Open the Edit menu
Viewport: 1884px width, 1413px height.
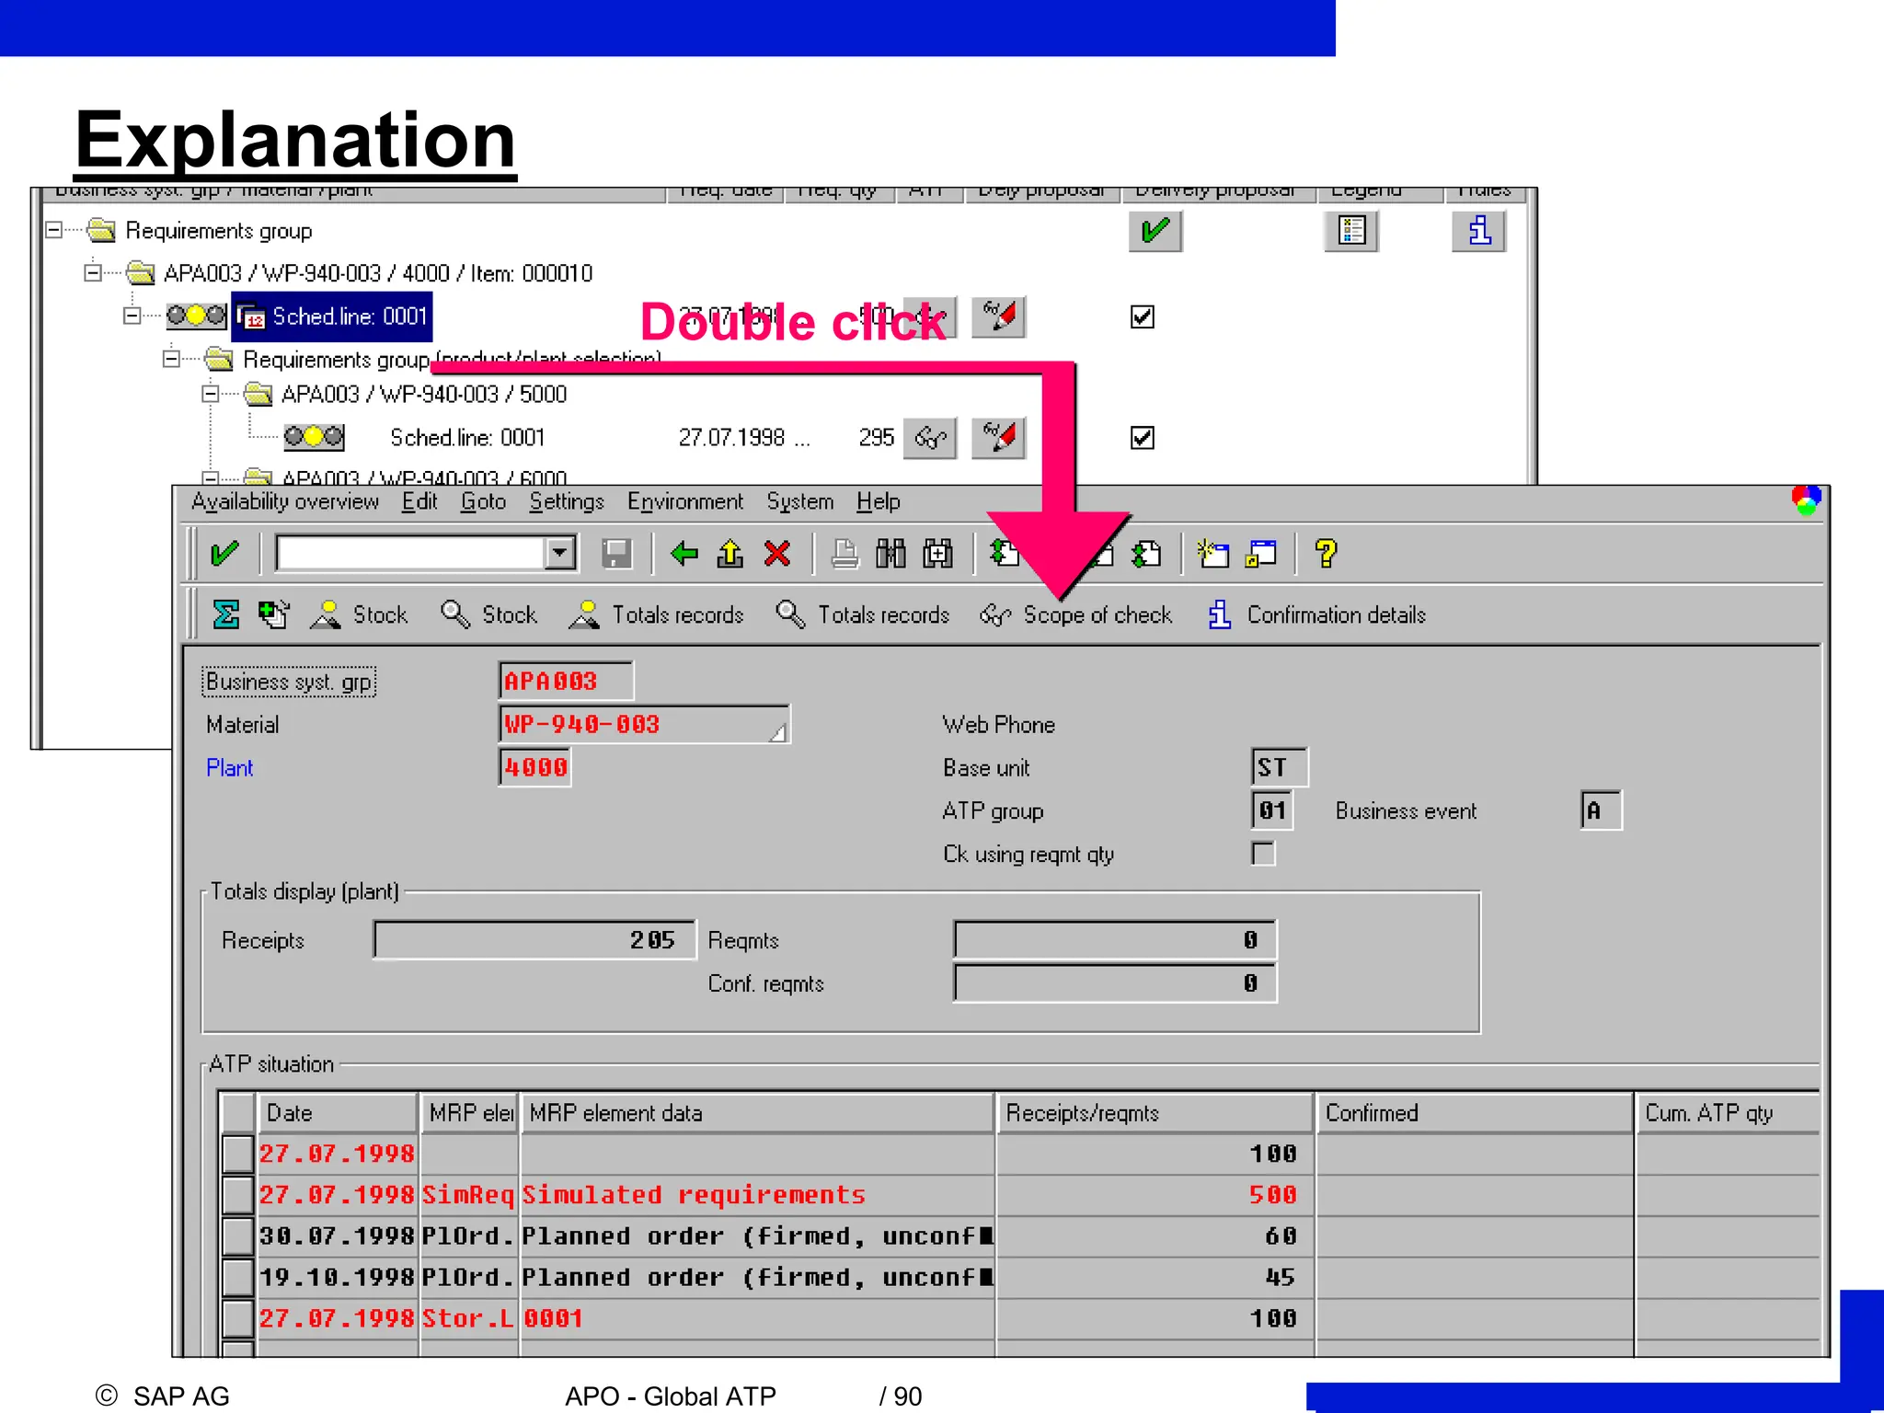419,502
